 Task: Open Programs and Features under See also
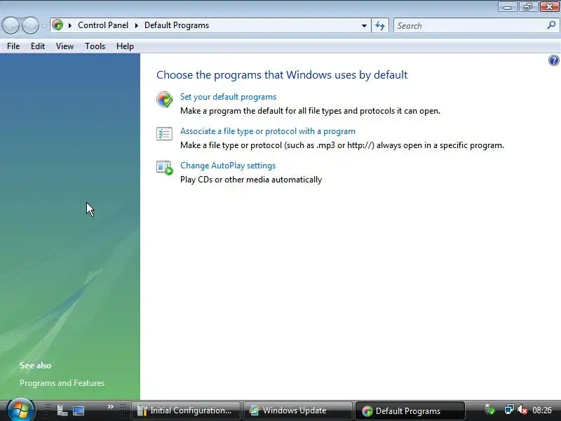[62, 383]
